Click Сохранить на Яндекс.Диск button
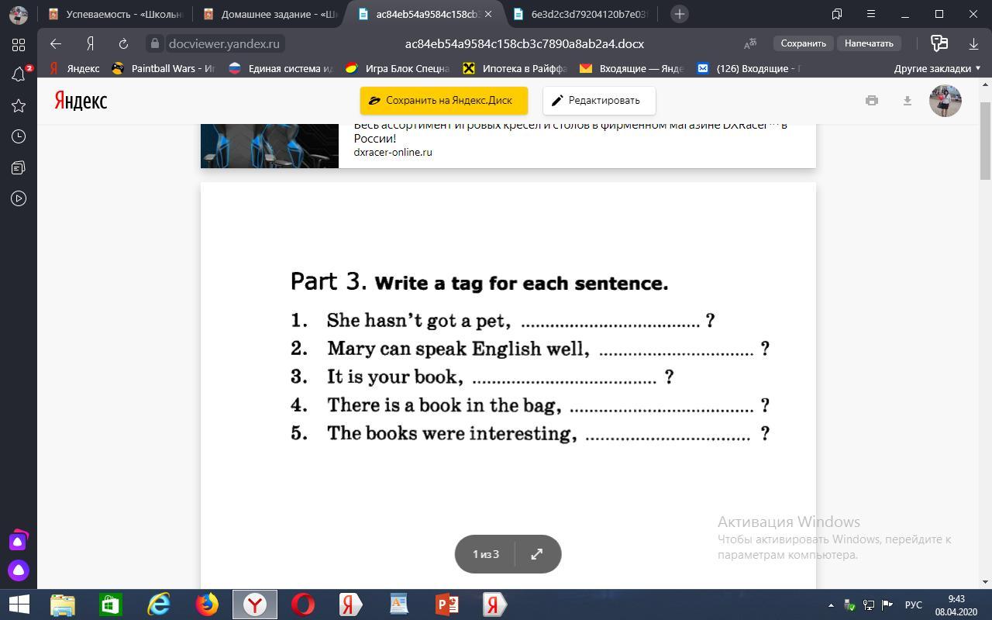Screen dimensions: 992x620 [x=443, y=100]
